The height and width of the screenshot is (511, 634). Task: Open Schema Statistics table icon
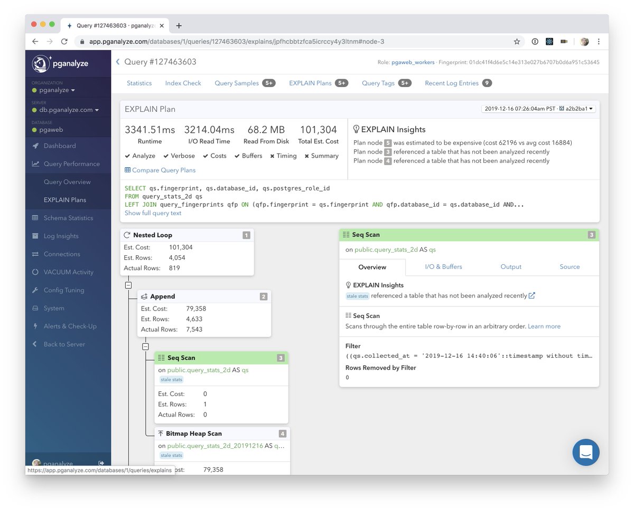click(x=35, y=218)
